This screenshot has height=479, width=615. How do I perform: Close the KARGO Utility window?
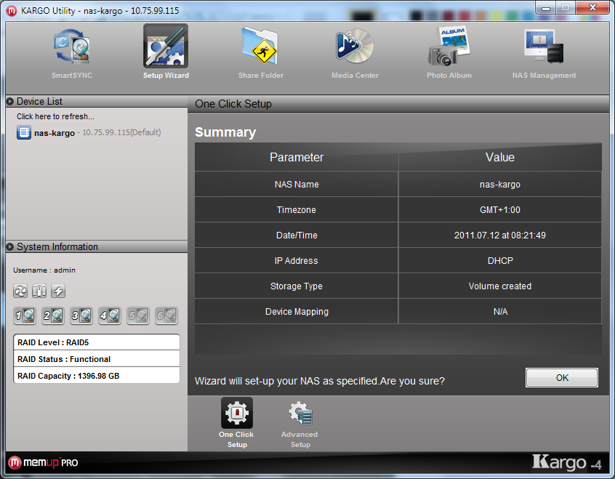click(592, 7)
